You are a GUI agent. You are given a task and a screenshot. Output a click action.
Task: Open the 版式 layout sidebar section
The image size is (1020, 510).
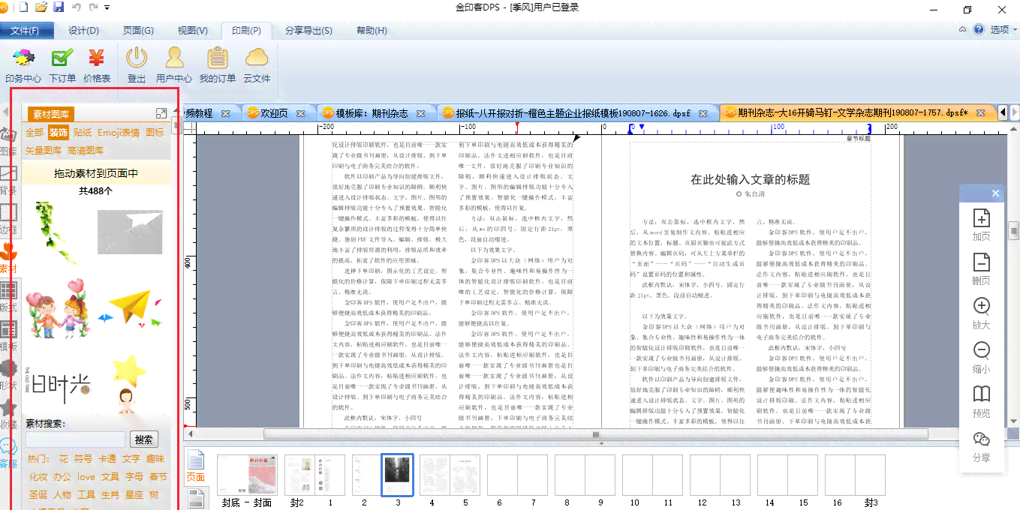(x=8, y=298)
